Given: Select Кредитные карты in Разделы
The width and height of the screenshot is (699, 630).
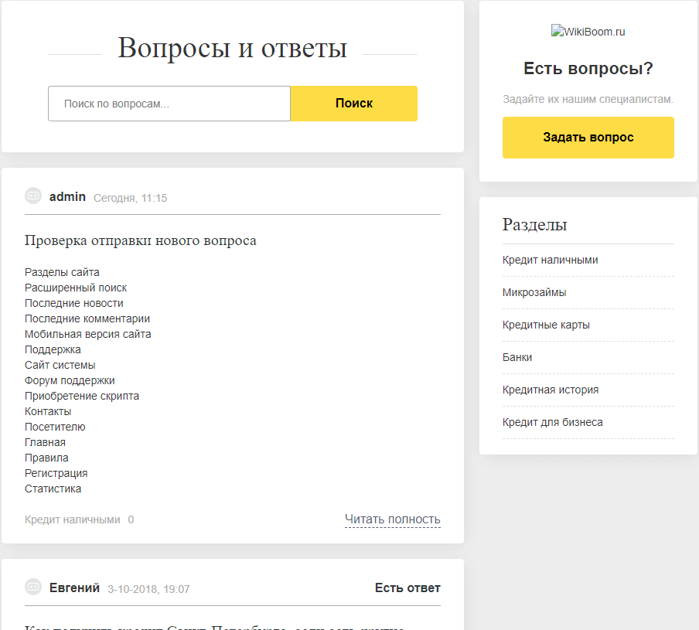Looking at the screenshot, I should click(x=546, y=325).
